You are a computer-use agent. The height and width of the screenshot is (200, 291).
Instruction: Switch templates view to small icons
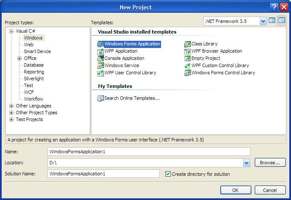(282, 20)
